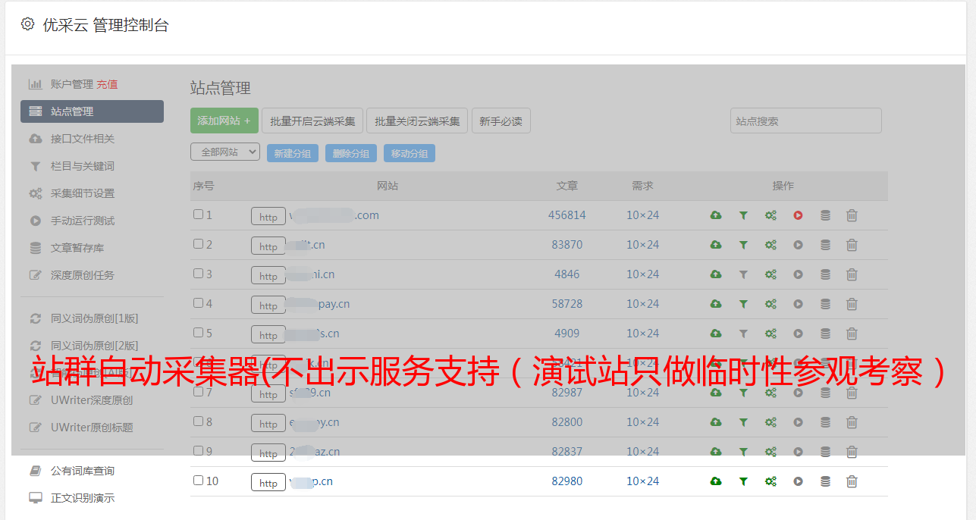Click play icon in row 10

(798, 481)
